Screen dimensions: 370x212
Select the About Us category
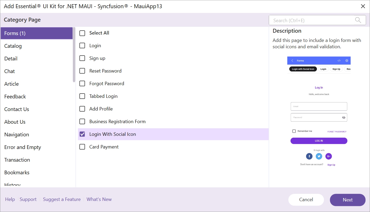click(36, 122)
